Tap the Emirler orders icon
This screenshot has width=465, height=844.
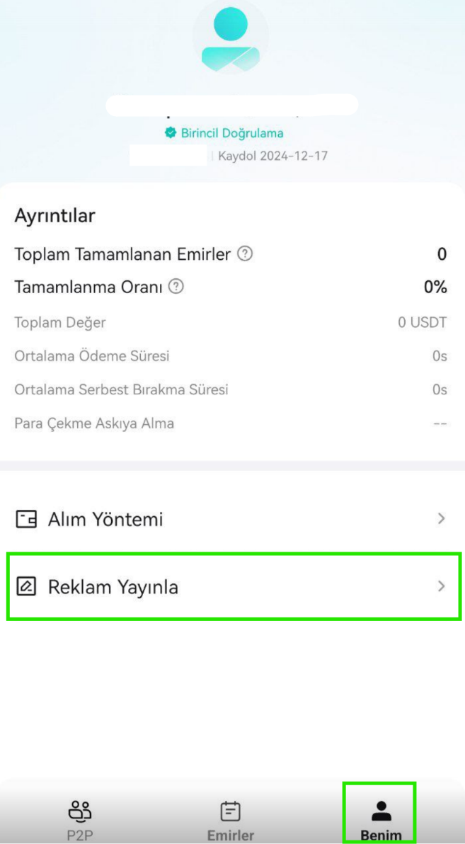(231, 811)
